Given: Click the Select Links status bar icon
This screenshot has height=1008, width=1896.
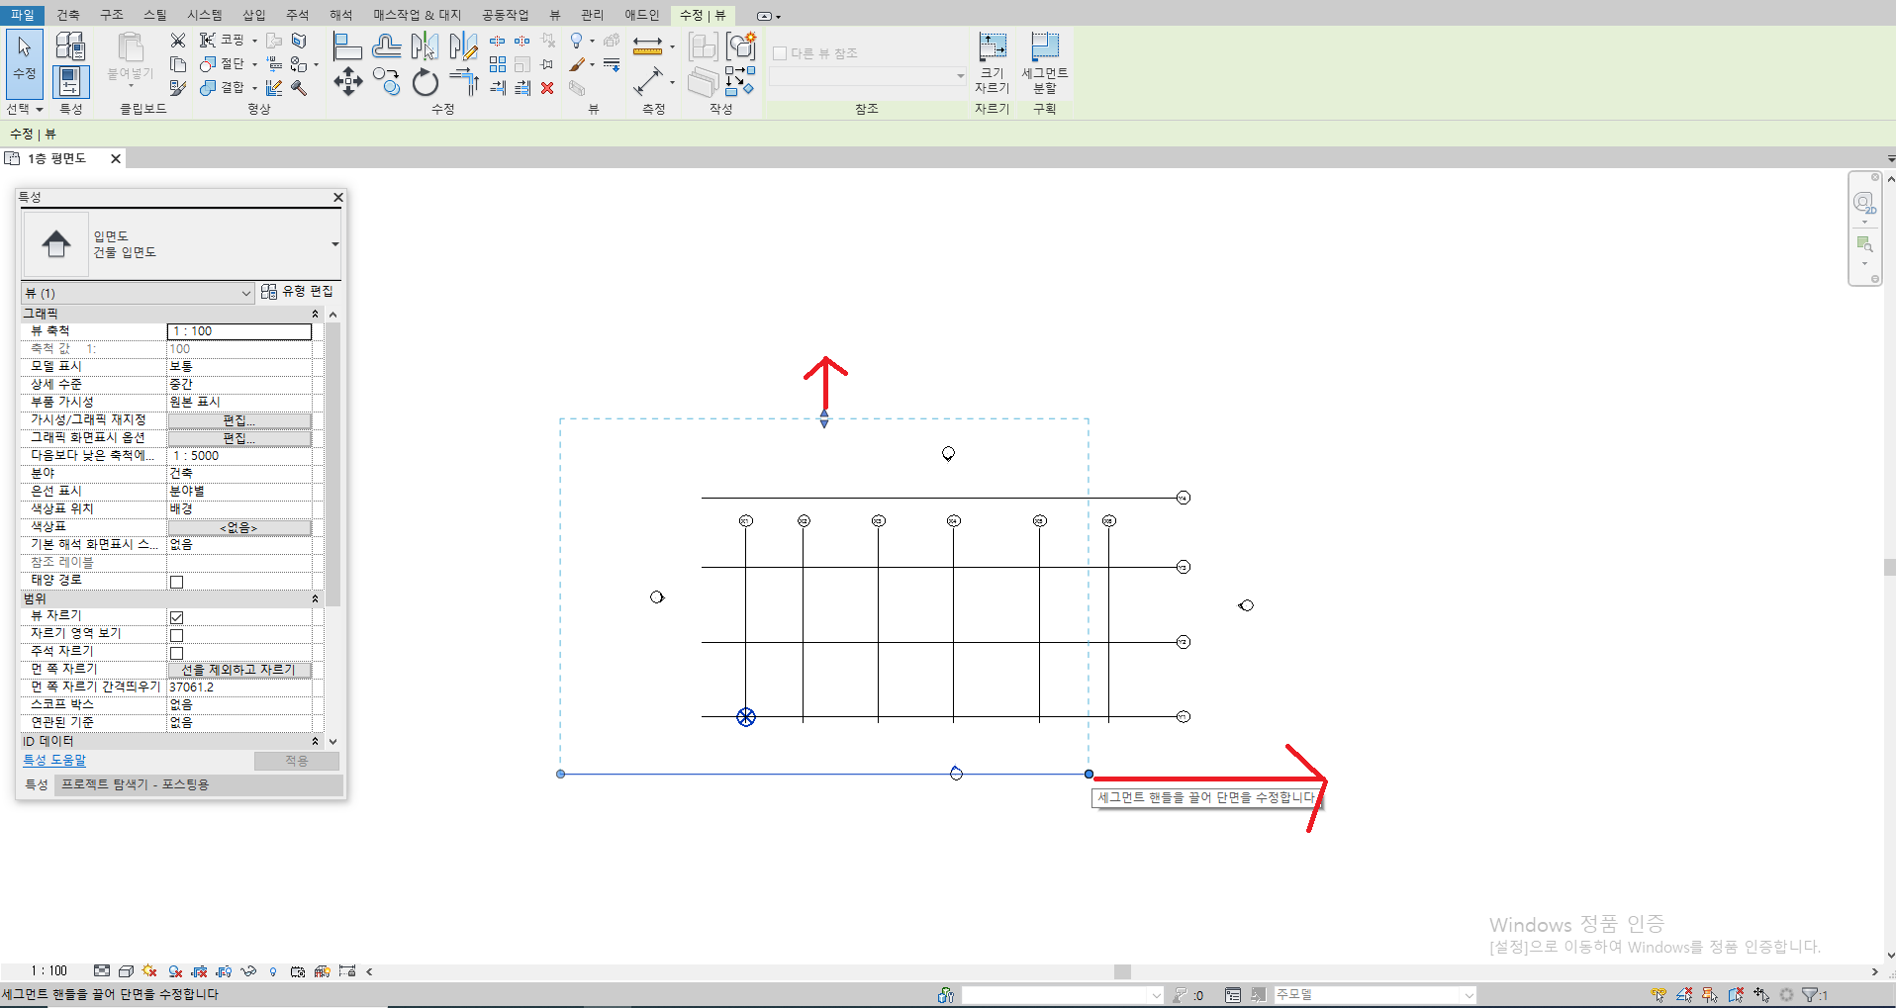Looking at the screenshot, I should (1659, 995).
